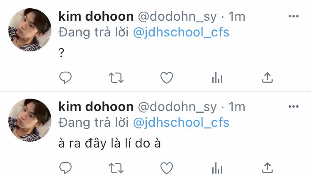Share the "à ra đây là lí do à" tweet
The image size is (311, 179).
267,168
